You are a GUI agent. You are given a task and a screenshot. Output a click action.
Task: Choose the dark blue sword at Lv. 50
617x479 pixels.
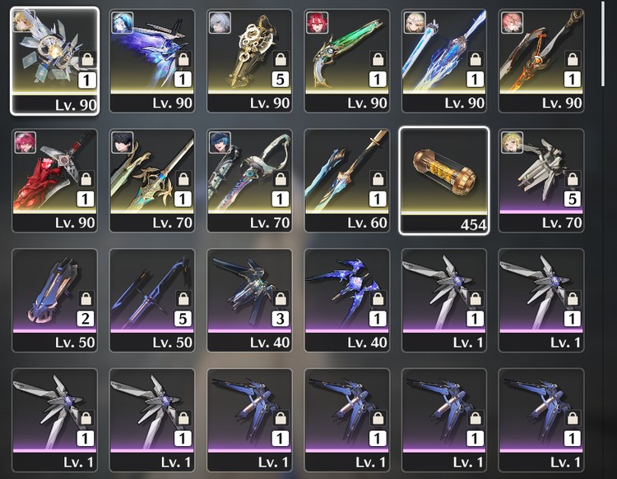pyautogui.click(x=152, y=300)
